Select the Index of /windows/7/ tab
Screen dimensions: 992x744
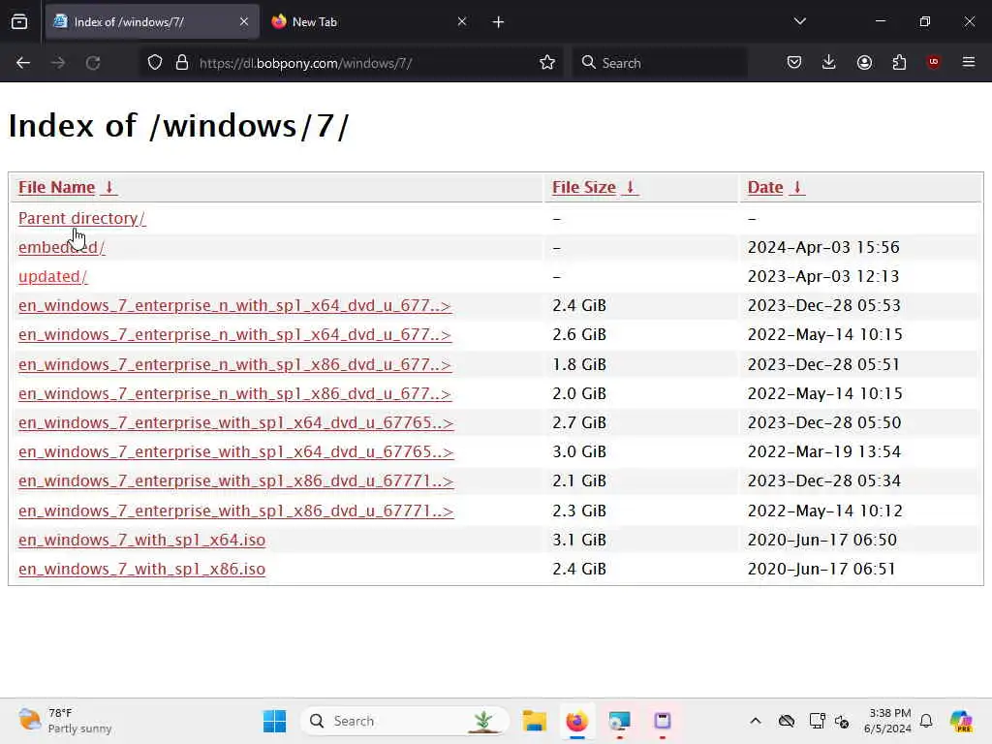coord(152,21)
